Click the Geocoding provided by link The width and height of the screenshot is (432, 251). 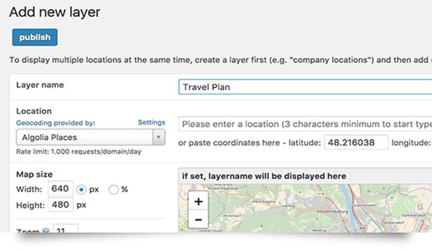click(x=55, y=123)
